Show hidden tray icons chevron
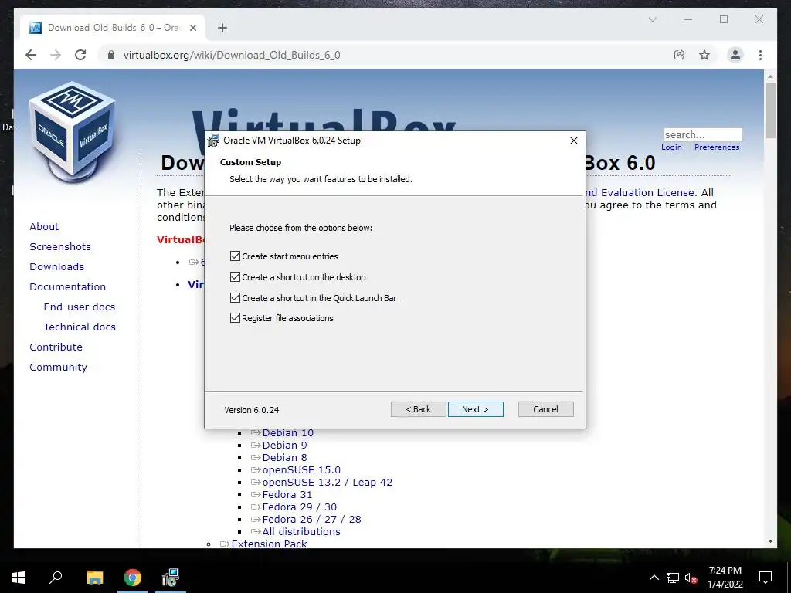This screenshot has height=593, width=791. tap(654, 578)
